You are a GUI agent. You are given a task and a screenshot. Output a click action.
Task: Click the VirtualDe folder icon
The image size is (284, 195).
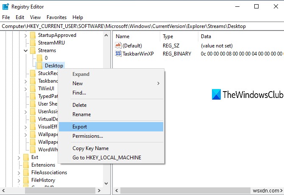tap(33, 119)
